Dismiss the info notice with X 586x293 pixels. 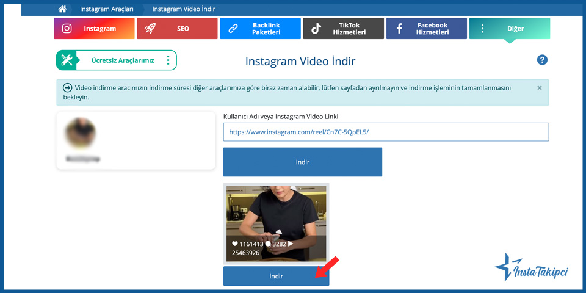[539, 88]
